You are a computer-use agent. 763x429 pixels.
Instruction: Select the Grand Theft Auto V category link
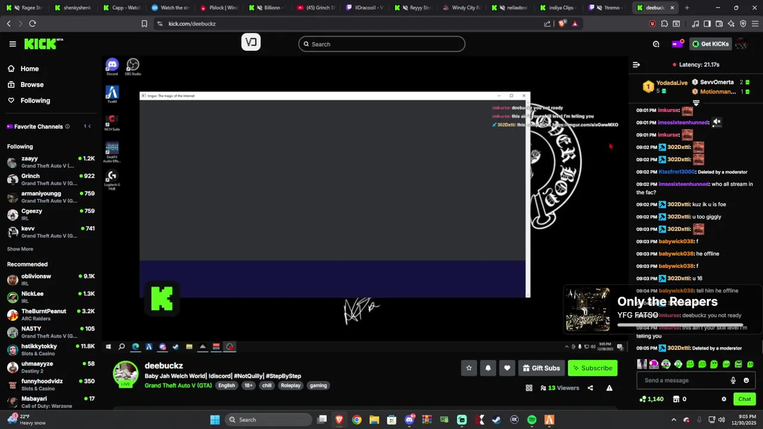point(179,386)
